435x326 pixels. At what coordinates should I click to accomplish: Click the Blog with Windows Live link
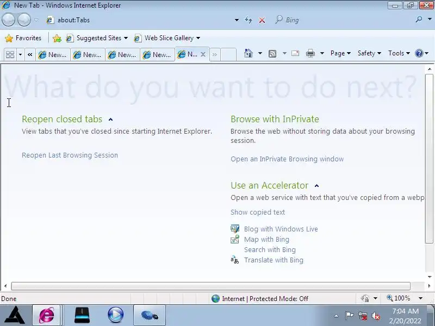click(x=281, y=229)
